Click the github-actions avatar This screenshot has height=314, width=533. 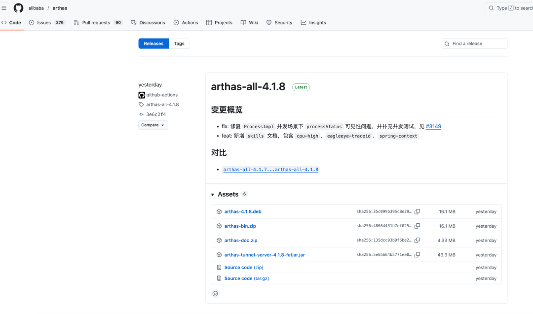click(x=142, y=95)
